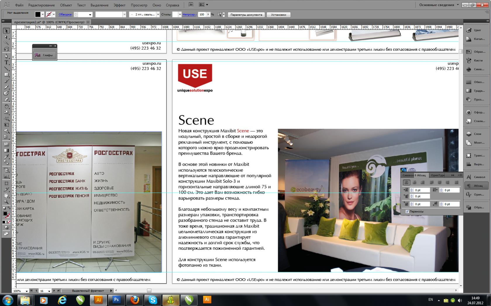491x306 pixels.
Task: Set paragraph alignment to left
Action: click(406, 183)
